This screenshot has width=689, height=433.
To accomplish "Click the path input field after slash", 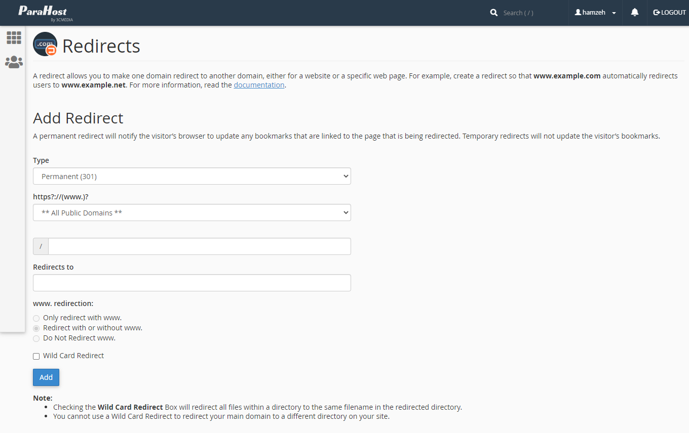I will pos(199,246).
